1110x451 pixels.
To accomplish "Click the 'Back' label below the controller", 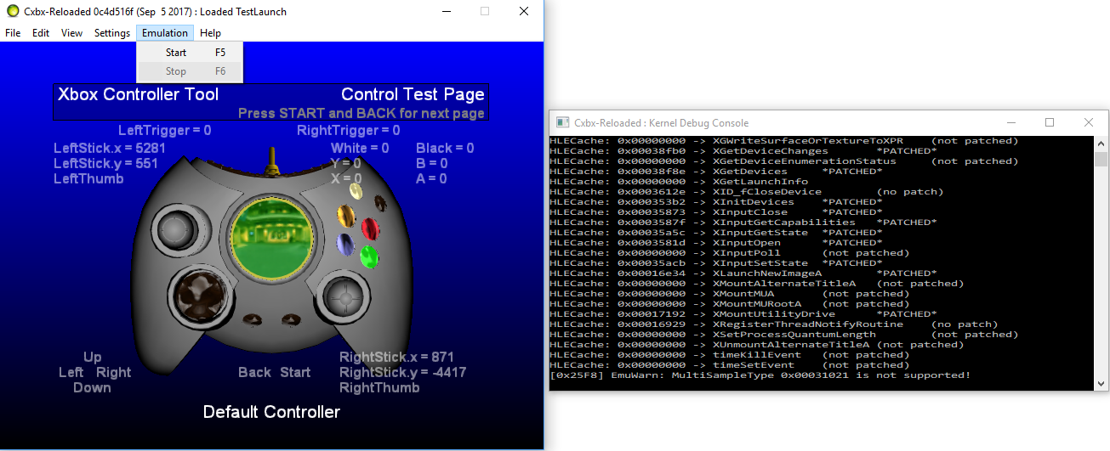I will [x=254, y=372].
